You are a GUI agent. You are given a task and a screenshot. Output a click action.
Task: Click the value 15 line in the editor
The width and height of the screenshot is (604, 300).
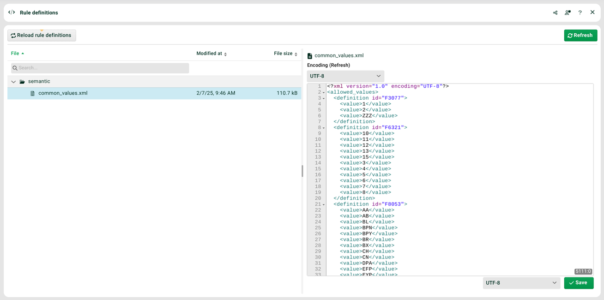tap(367, 157)
